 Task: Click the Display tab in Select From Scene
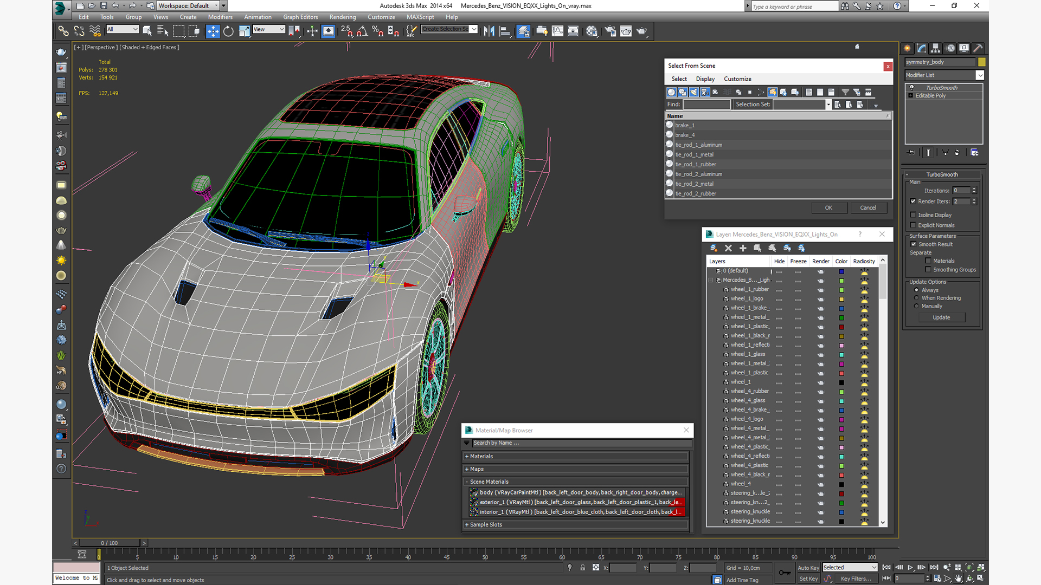pyautogui.click(x=704, y=79)
